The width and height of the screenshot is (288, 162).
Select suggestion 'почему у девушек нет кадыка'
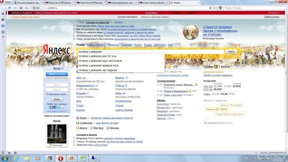pos(121,70)
